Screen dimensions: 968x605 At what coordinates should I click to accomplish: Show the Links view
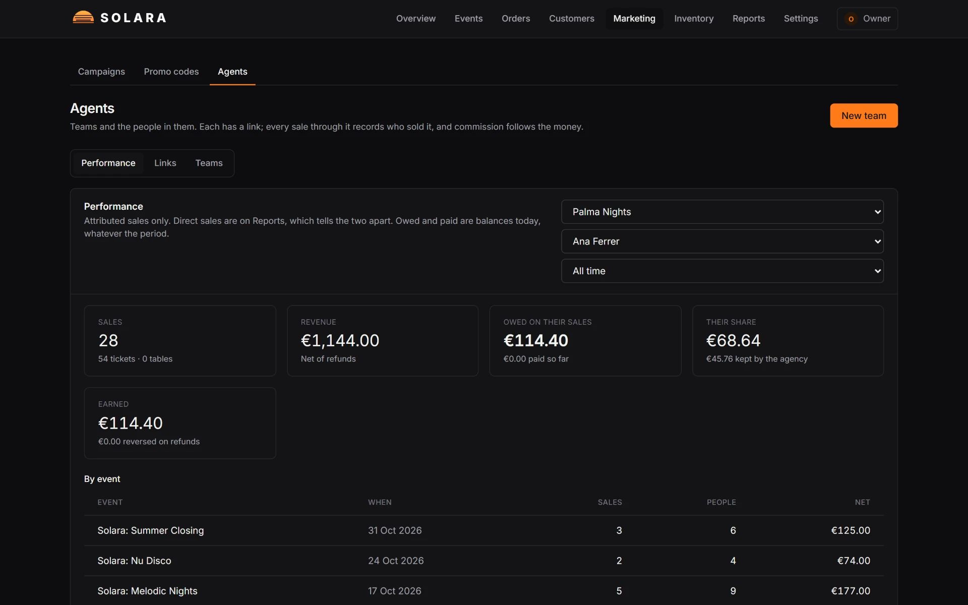point(165,163)
